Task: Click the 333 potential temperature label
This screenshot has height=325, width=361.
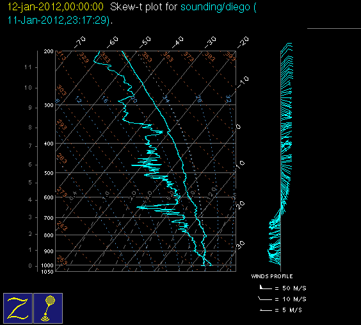Action: [x=105, y=58]
